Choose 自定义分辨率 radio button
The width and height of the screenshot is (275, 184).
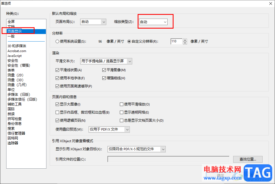click(129, 42)
